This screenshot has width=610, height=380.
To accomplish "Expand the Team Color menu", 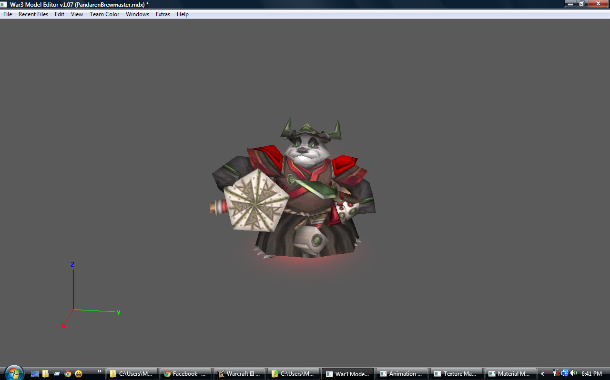I will (104, 14).
